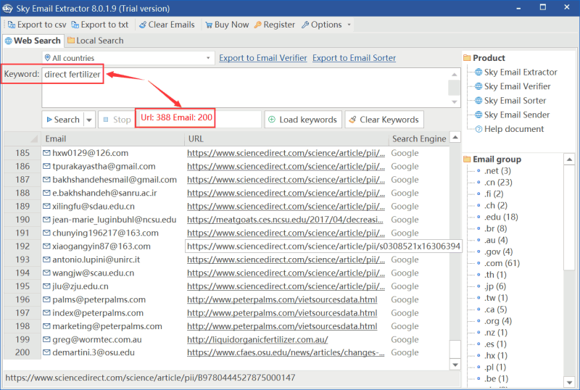This screenshot has width=580, height=390.
Task: Click the Email group scroll up arrow
Action: (x=569, y=159)
